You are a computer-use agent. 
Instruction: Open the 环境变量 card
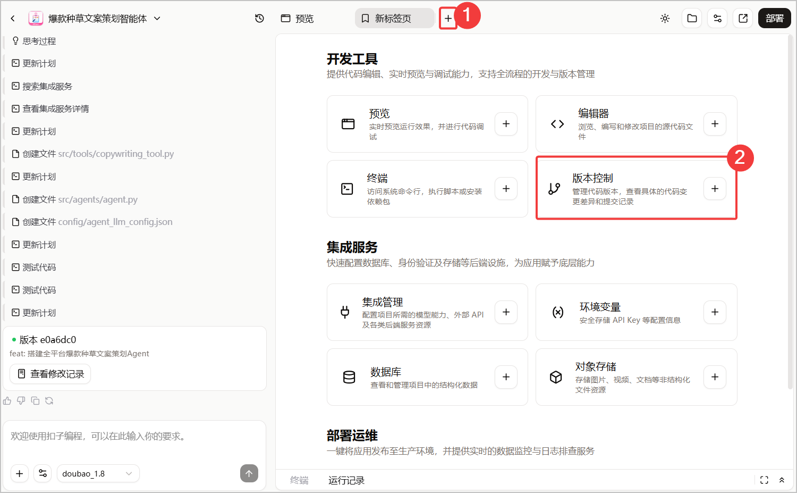click(637, 312)
